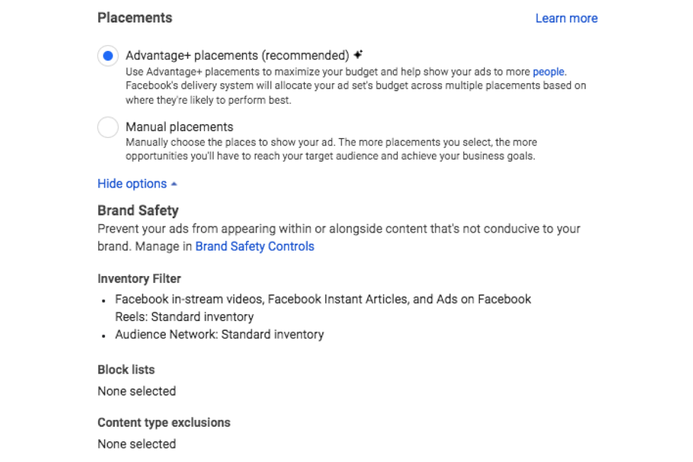Viewport: 693px width, 462px height.
Task: Click the Facebook in-stream videos inventory bullet
Action: (323, 308)
